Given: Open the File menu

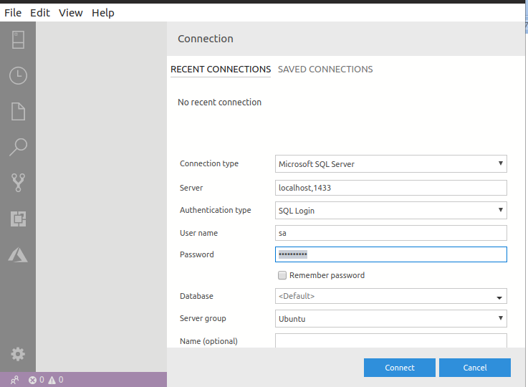Looking at the screenshot, I should [x=13, y=13].
